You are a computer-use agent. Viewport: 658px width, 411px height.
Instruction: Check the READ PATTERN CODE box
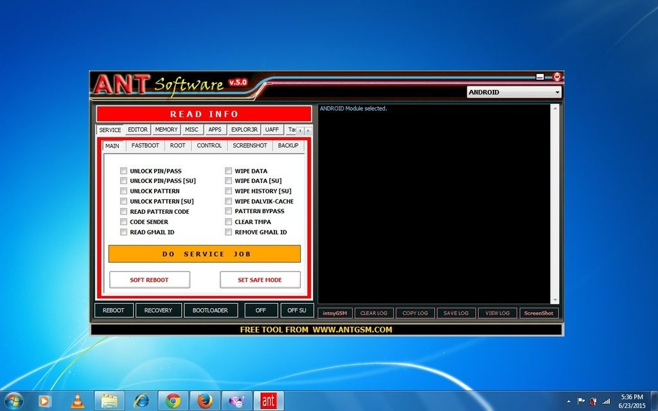click(x=123, y=211)
